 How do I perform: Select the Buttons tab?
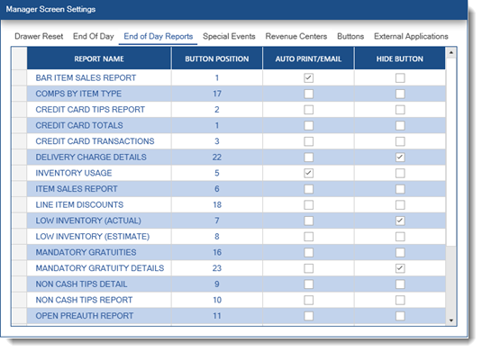350,37
